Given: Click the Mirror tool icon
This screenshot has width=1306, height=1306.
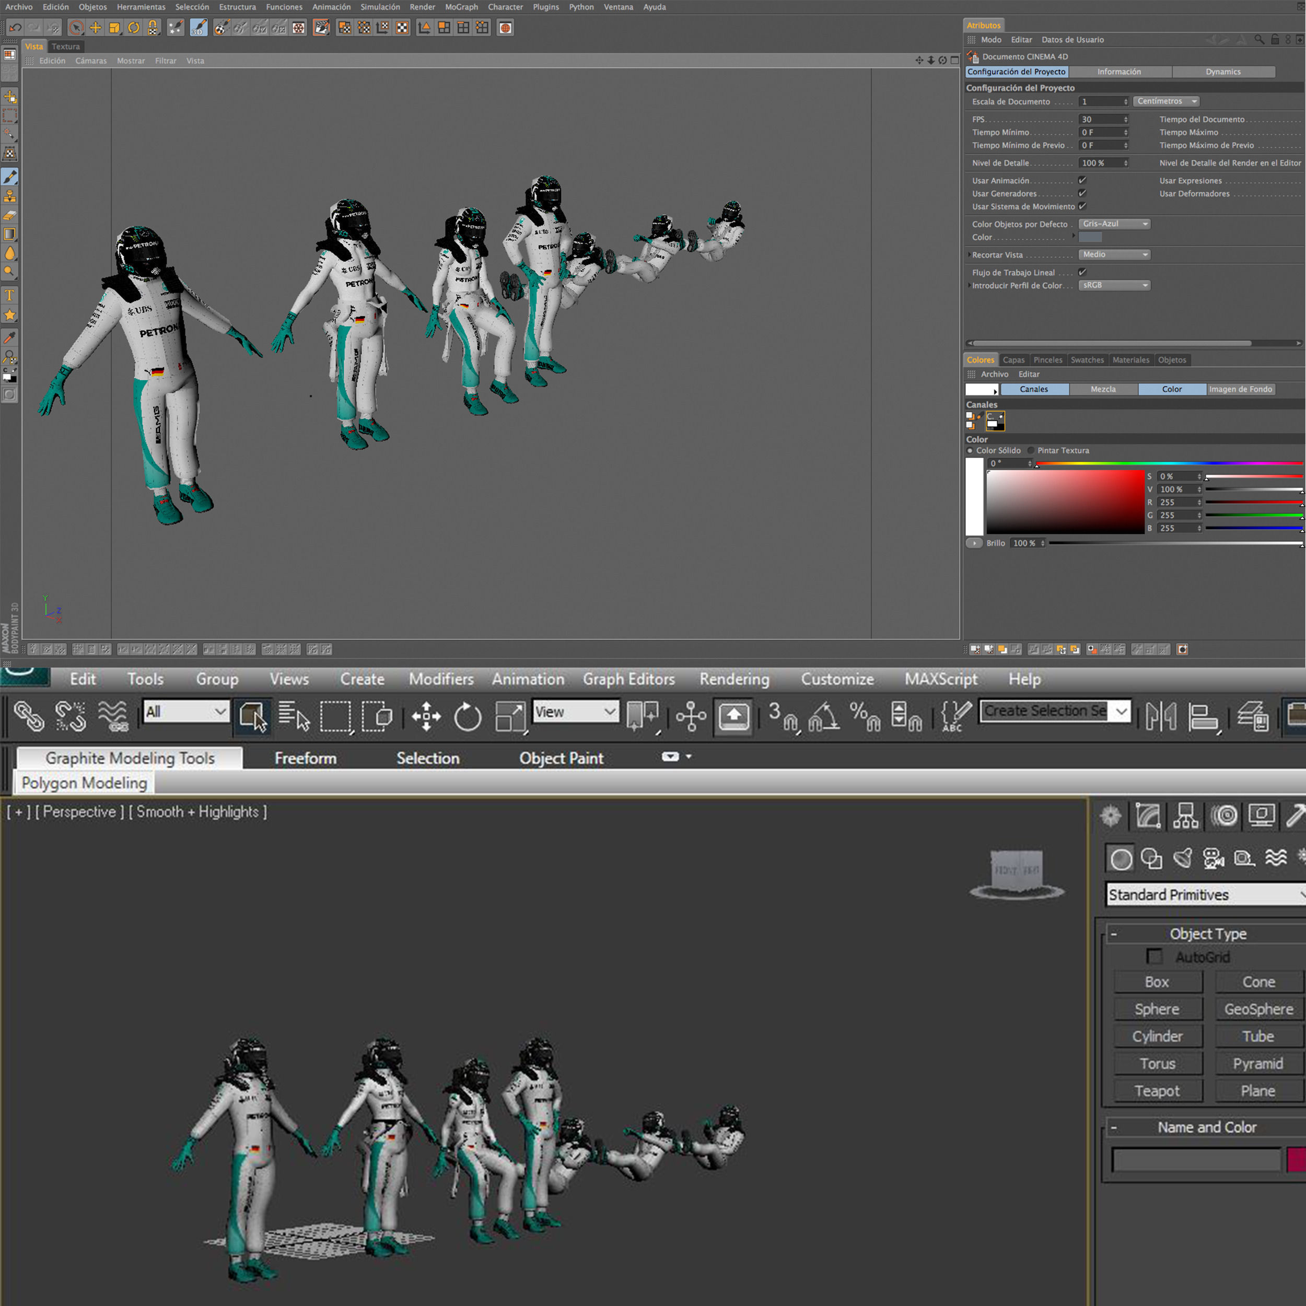Looking at the screenshot, I should click(x=1161, y=717).
